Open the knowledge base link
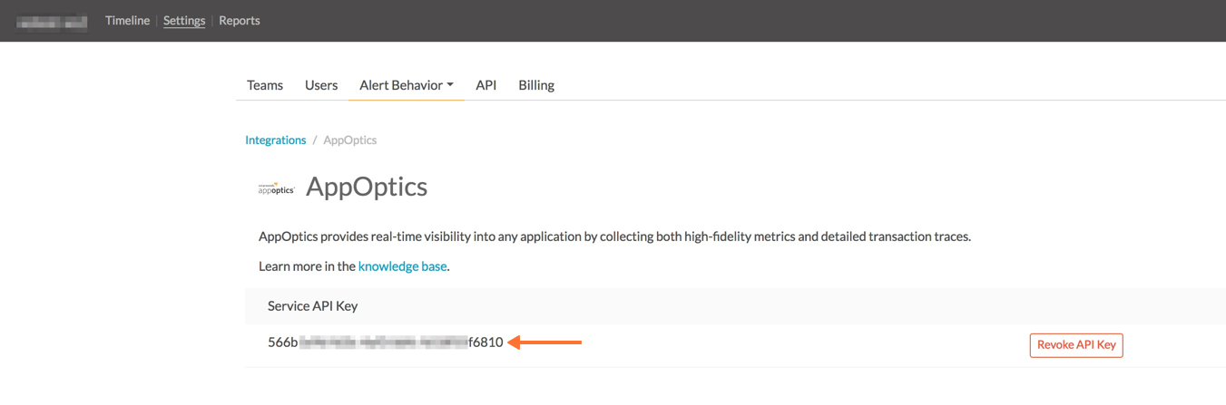This screenshot has height=405, width=1226. [x=402, y=266]
